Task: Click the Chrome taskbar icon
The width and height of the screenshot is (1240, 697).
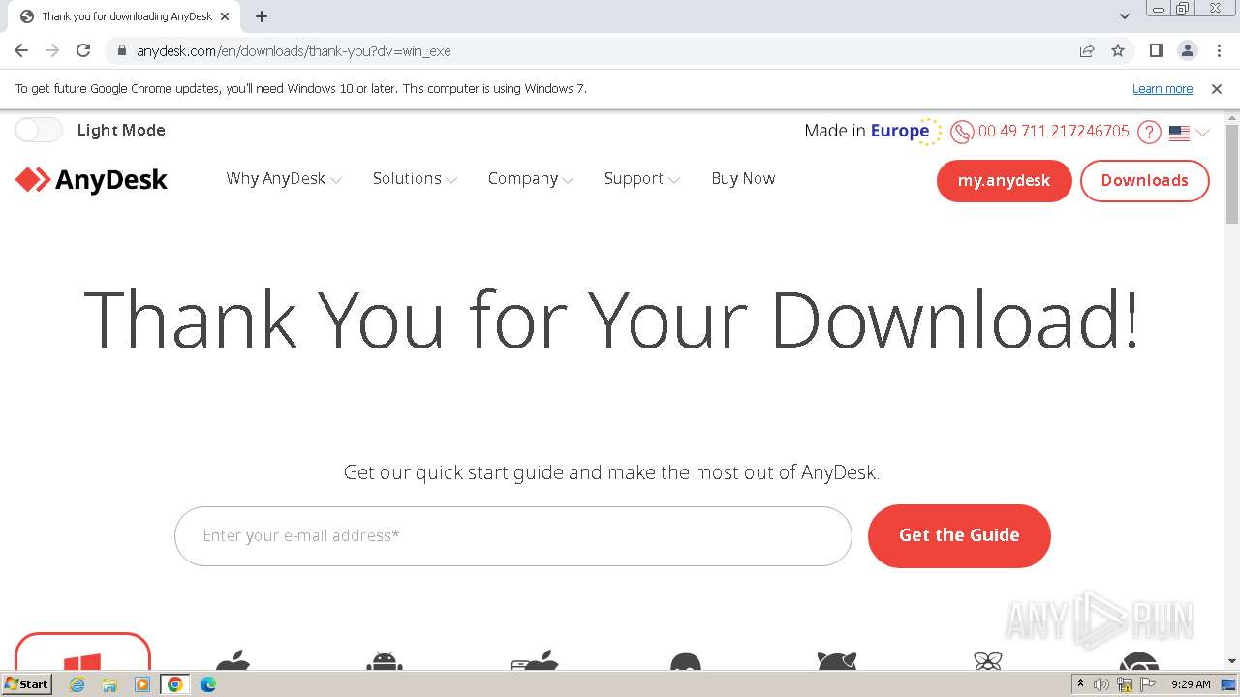Action: click(175, 684)
